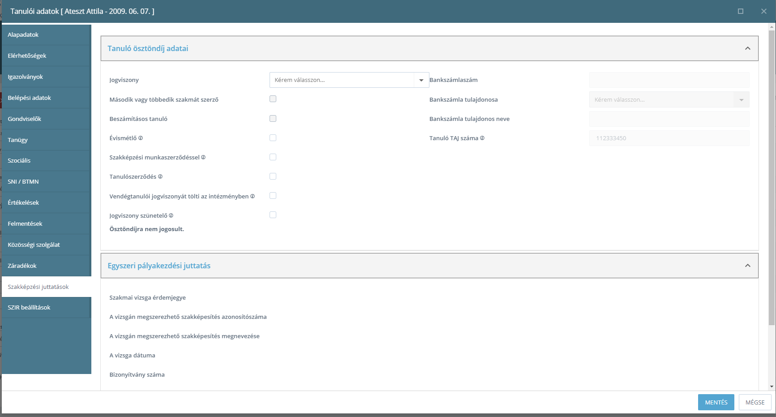
Task: Click the scrollbar down arrow
Action: (x=772, y=387)
